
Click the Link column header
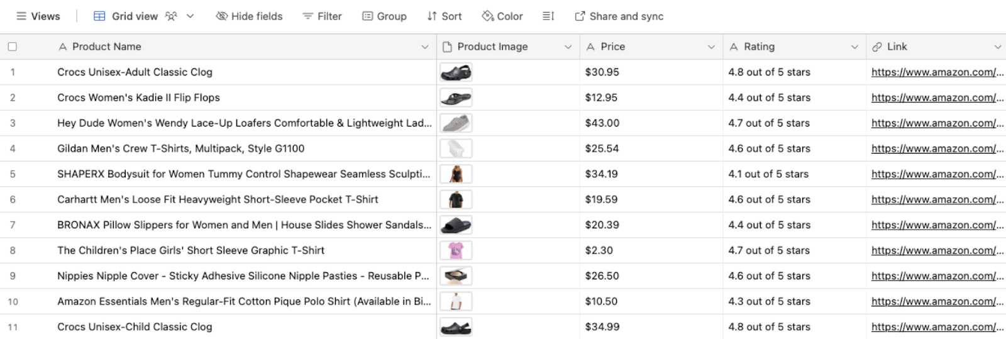[936, 47]
